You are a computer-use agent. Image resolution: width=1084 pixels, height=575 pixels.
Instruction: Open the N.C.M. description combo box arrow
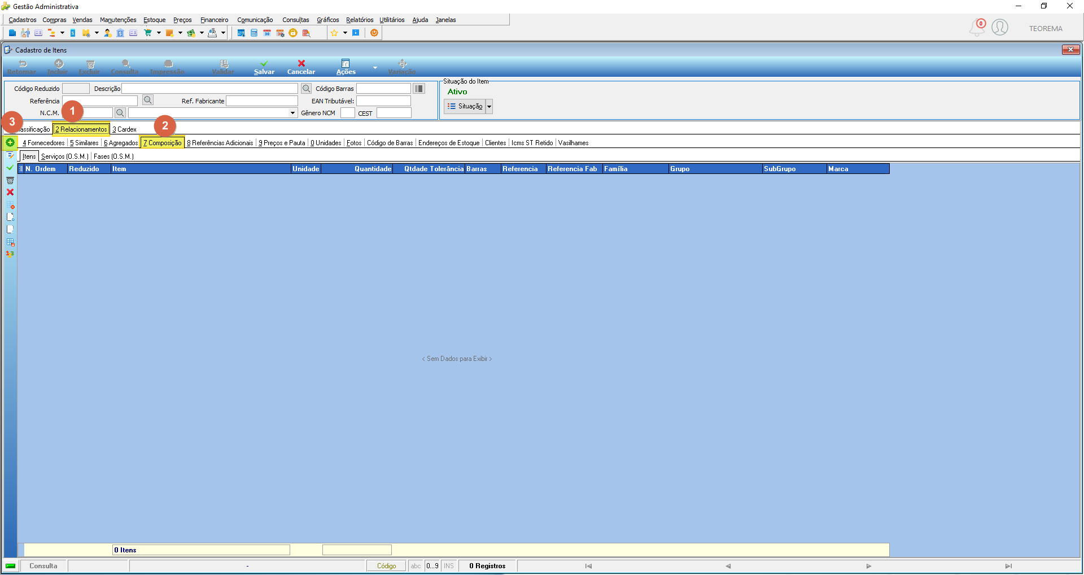click(292, 113)
